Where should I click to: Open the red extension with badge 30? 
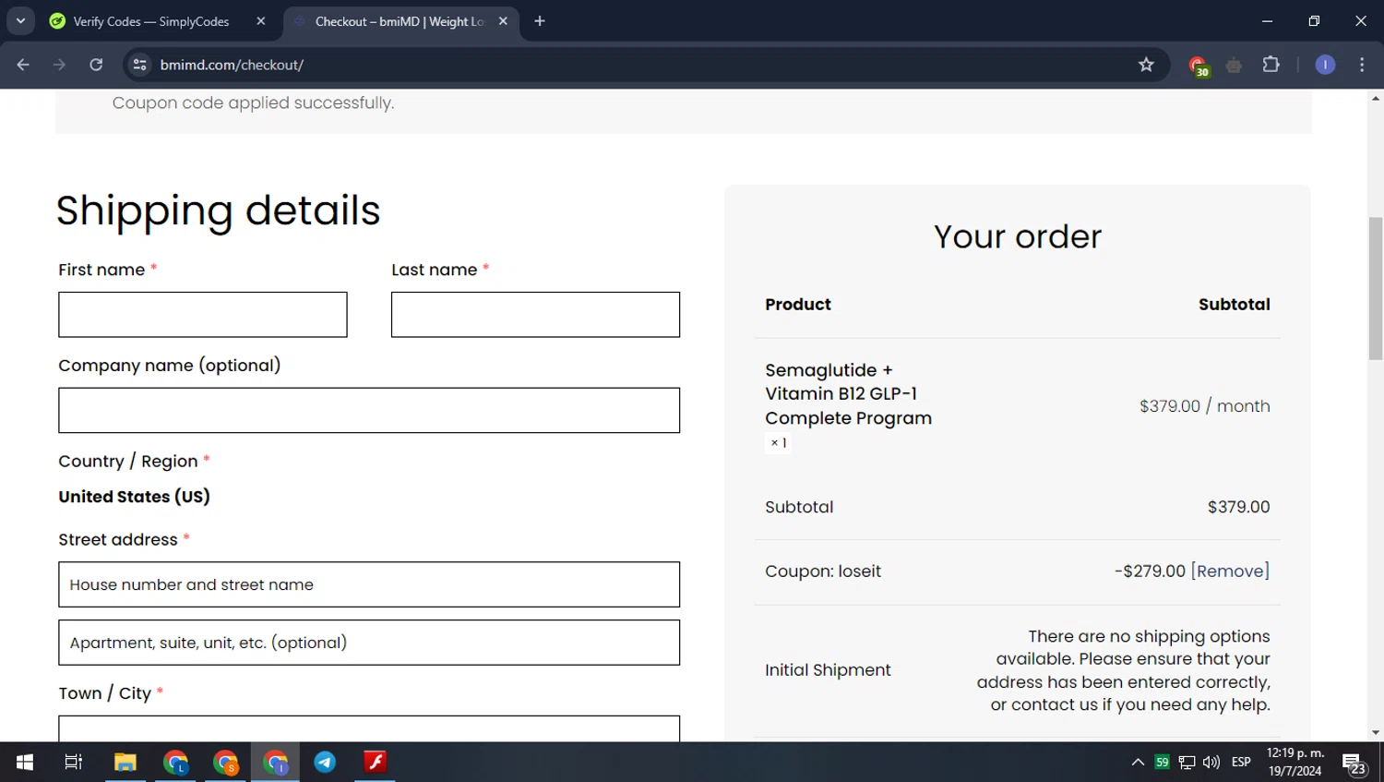pos(1198,66)
